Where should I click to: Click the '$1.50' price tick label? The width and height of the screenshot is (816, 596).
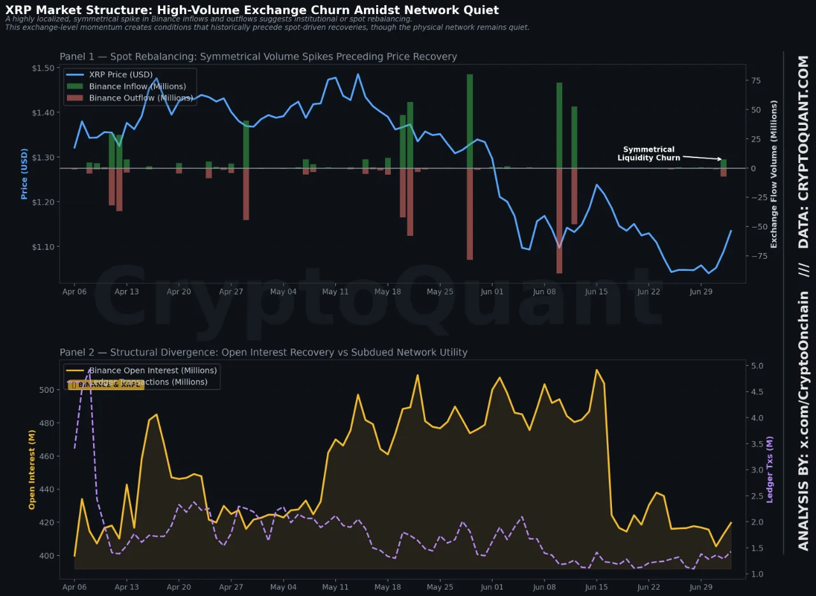click(43, 68)
